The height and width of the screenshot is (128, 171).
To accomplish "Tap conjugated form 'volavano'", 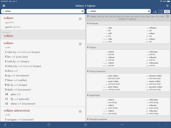I will point(153,111).
